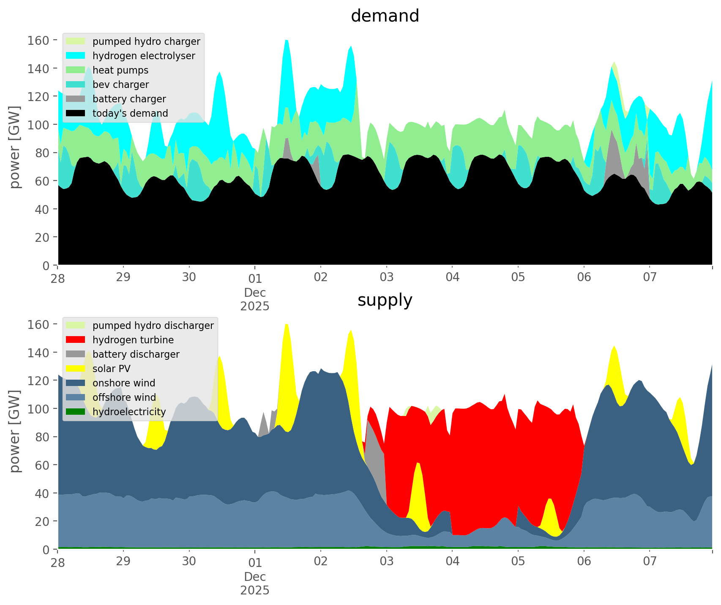Click the 'supply' chart title
The image size is (721, 605).
coord(385,300)
